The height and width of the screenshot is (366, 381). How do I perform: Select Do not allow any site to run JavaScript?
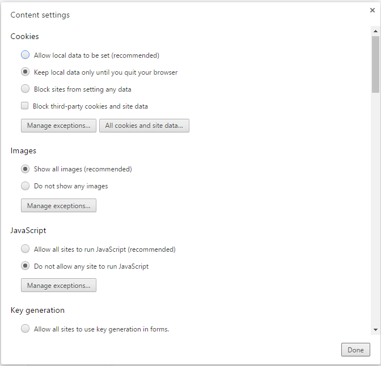25,266
